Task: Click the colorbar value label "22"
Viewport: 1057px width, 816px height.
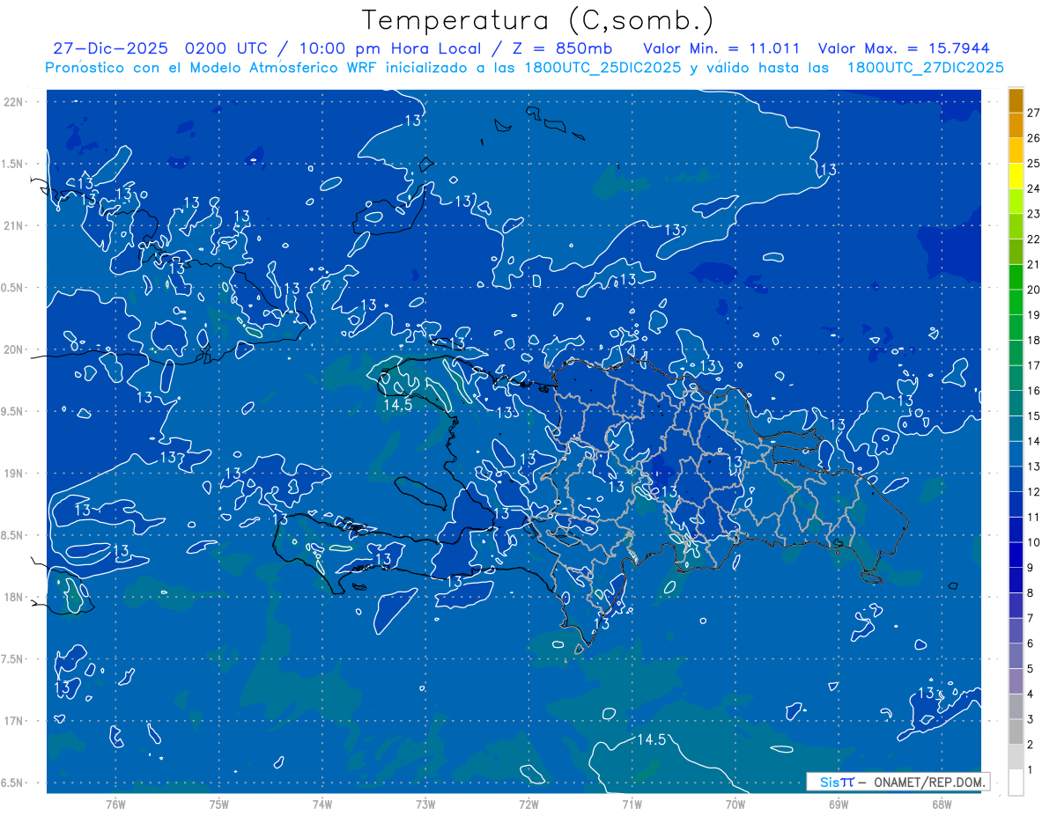Action: 1033,239
